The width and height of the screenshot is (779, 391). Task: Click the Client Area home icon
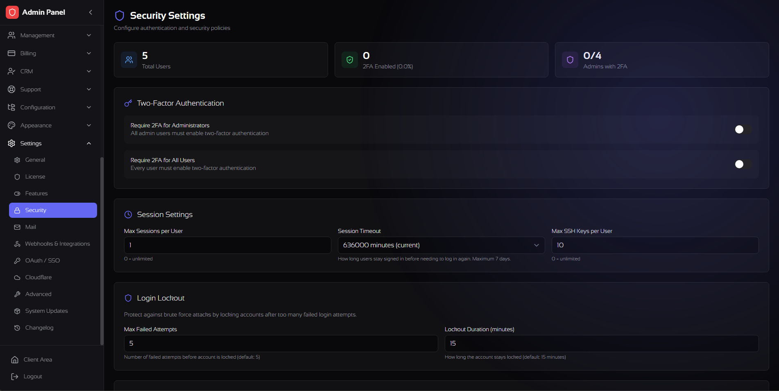click(x=15, y=360)
